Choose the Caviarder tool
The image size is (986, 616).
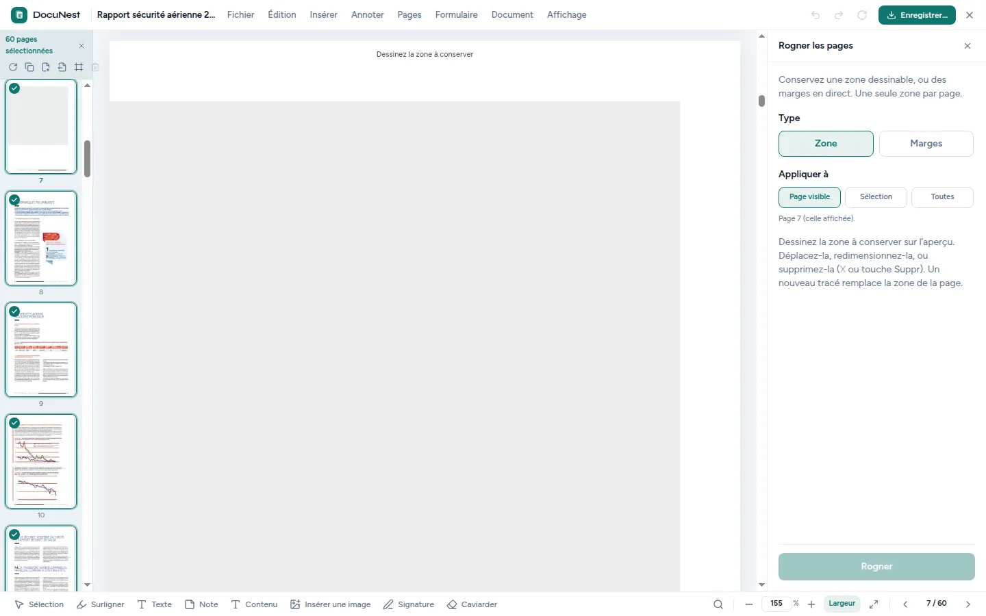(472, 604)
